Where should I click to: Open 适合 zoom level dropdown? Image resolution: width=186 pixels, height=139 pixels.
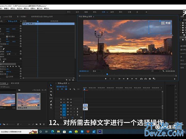point(97,71)
